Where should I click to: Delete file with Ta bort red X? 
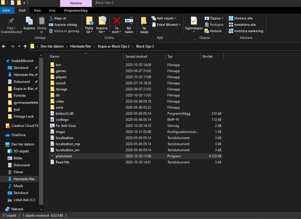click(x=117, y=25)
